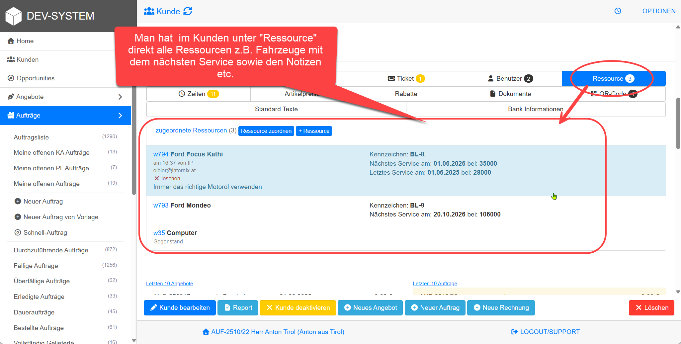Open the w794 Ford Focus Kathi link
The image size is (681, 344).
188,154
